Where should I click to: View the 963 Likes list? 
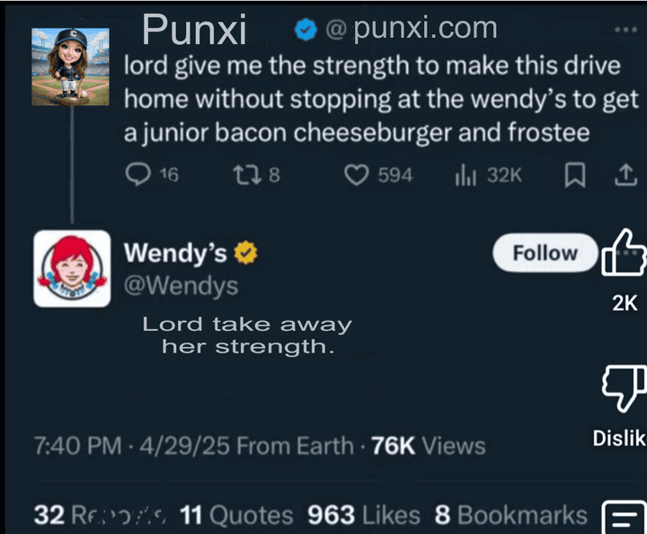364,515
